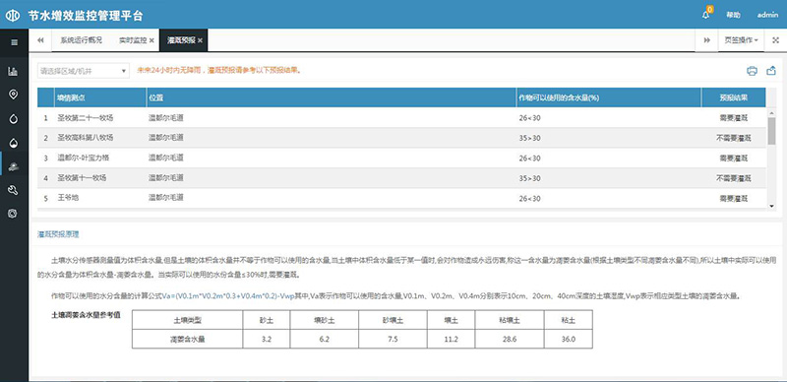Viewport: 787px width, 382px height.
Task: Click the 节水增效监控管理平台 title
Action: click(86, 15)
